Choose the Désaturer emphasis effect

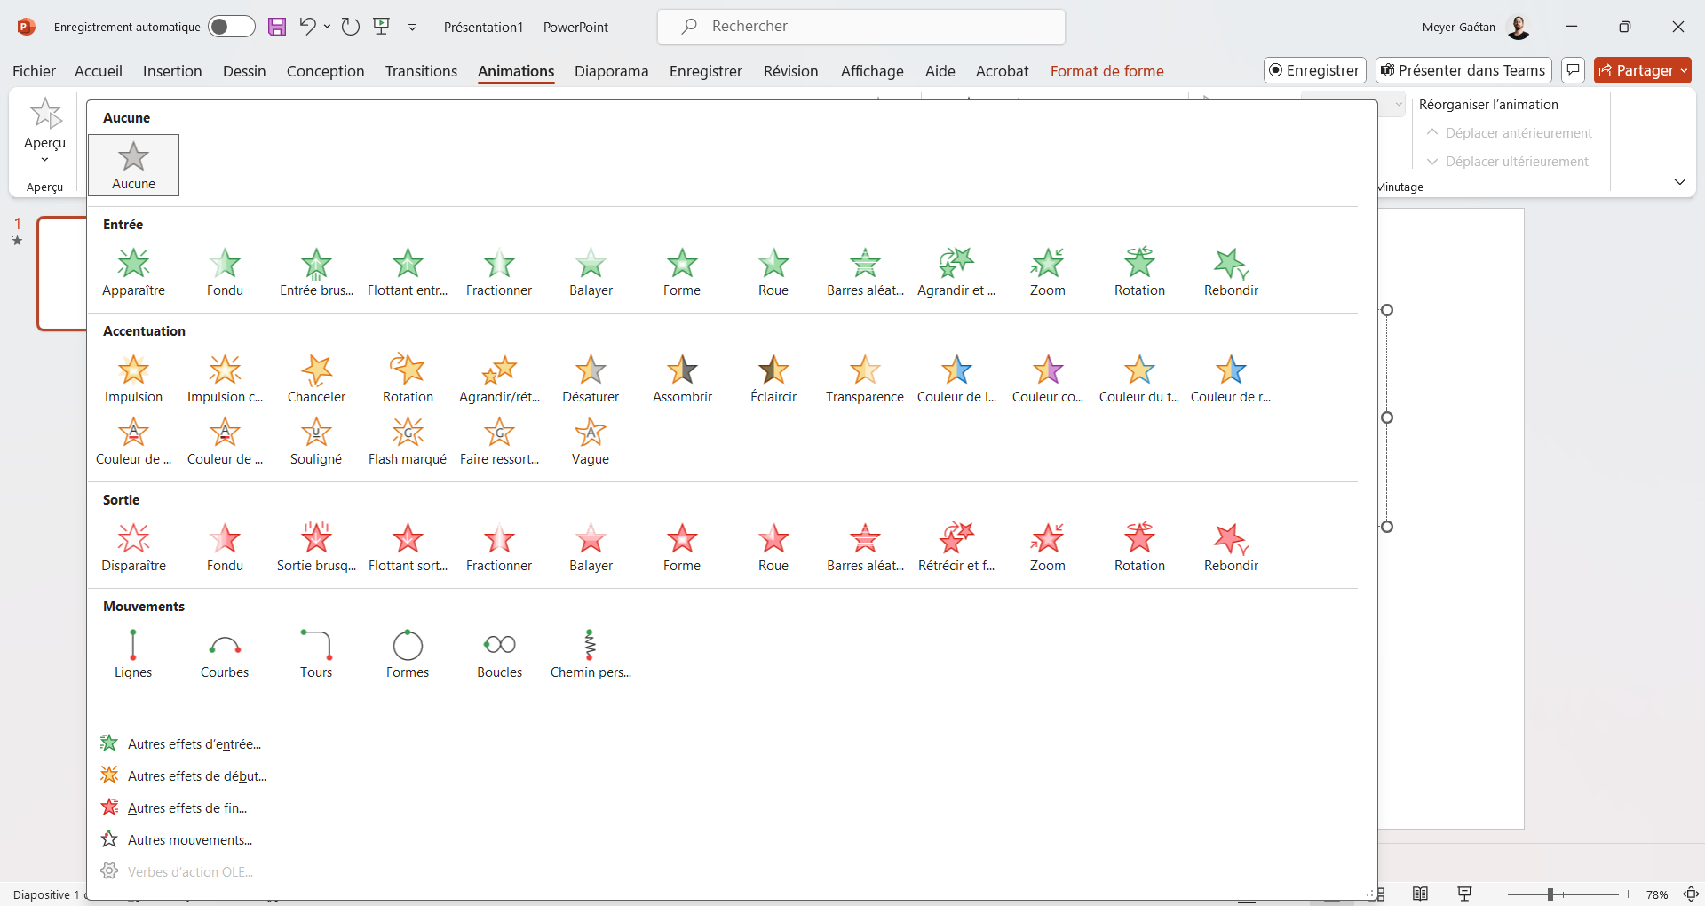(x=591, y=378)
